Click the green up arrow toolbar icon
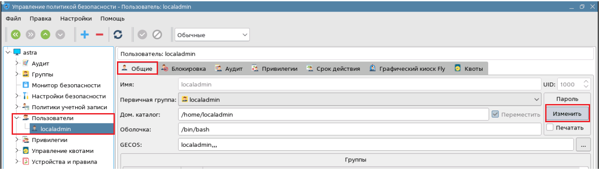The image size is (600, 171). [45, 35]
